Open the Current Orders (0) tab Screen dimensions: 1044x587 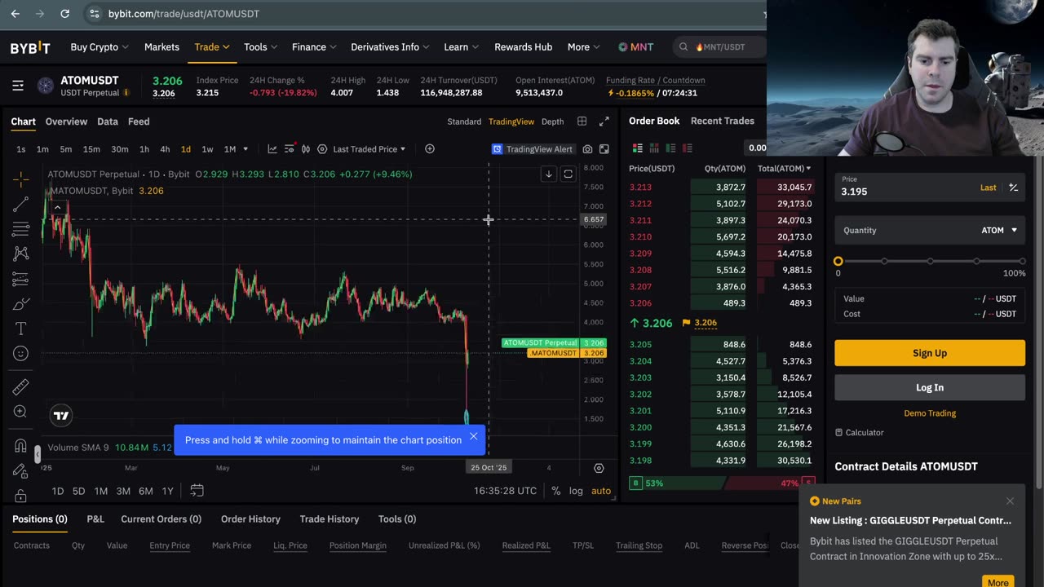(x=161, y=519)
